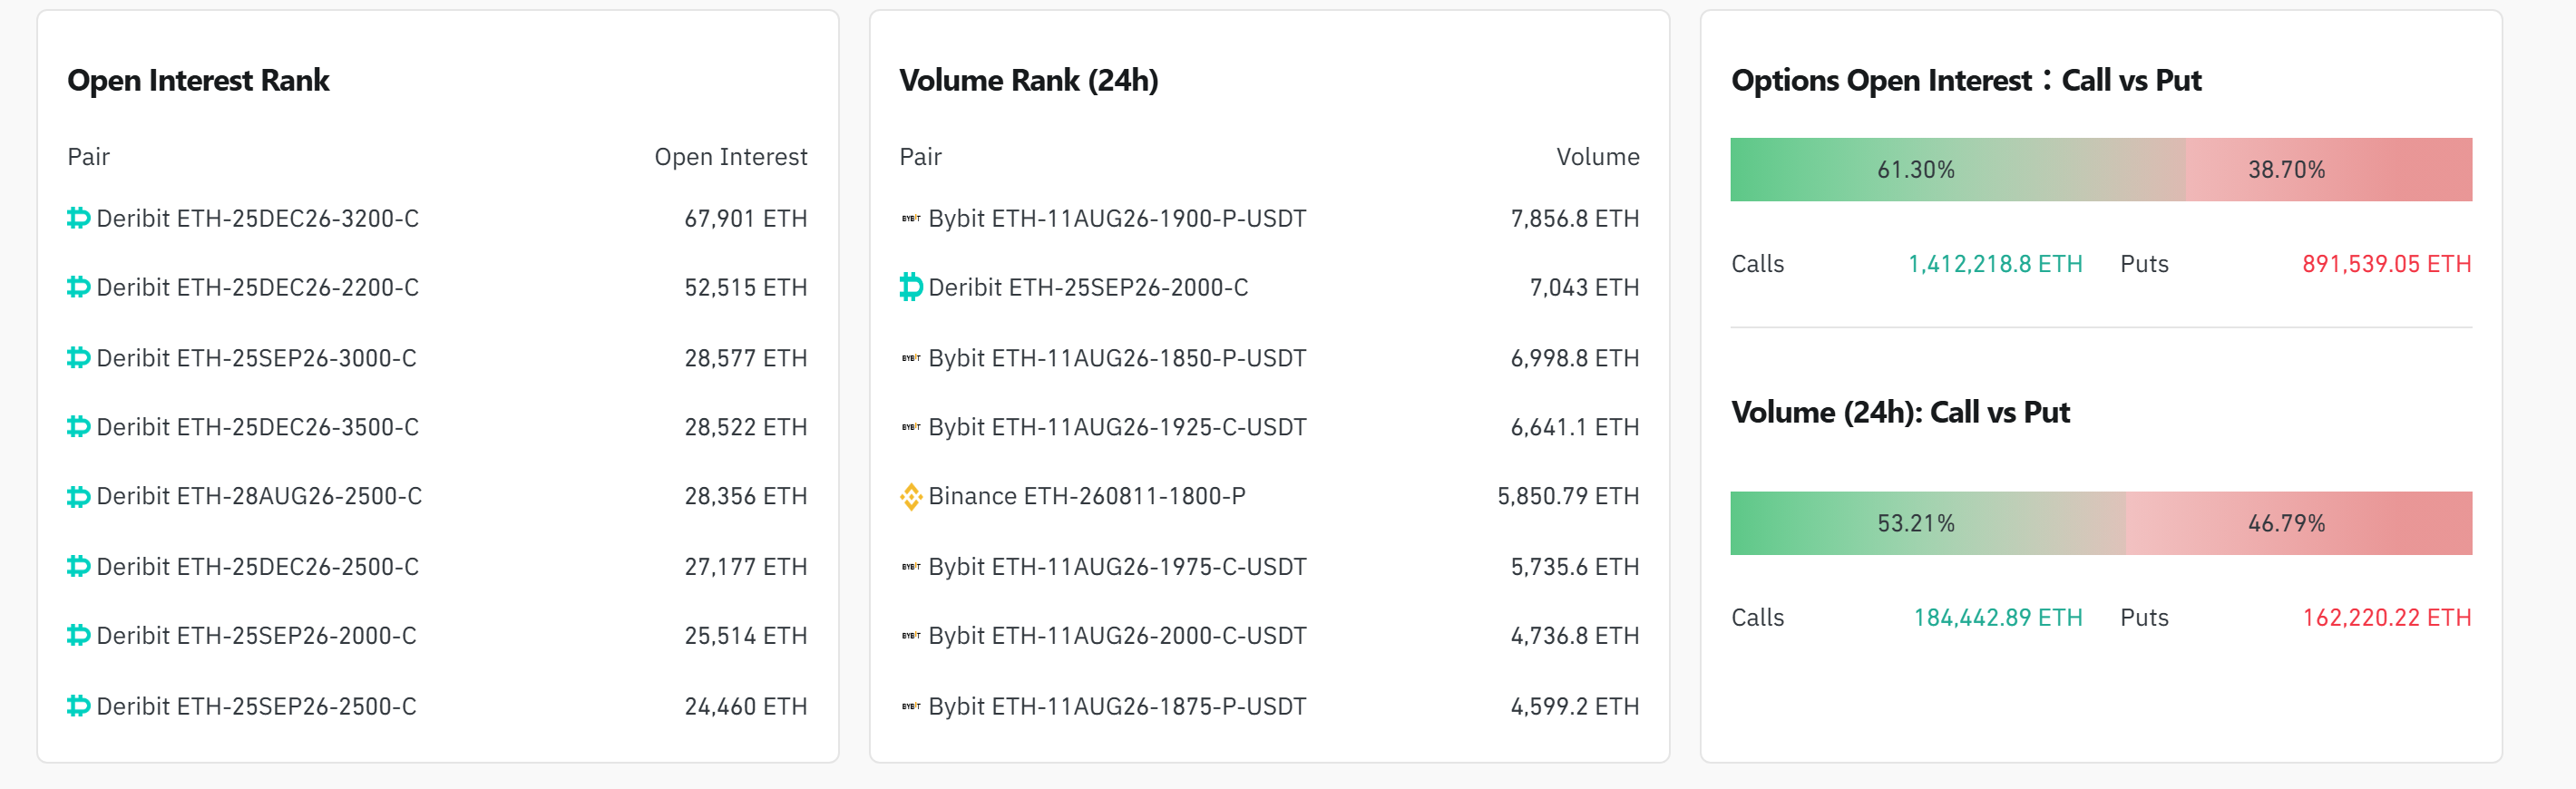This screenshot has height=789, width=2576.
Task: Click Deribit icon beside ETH-25SEP26-2000-C in Volume Rank
Action: 911,287
